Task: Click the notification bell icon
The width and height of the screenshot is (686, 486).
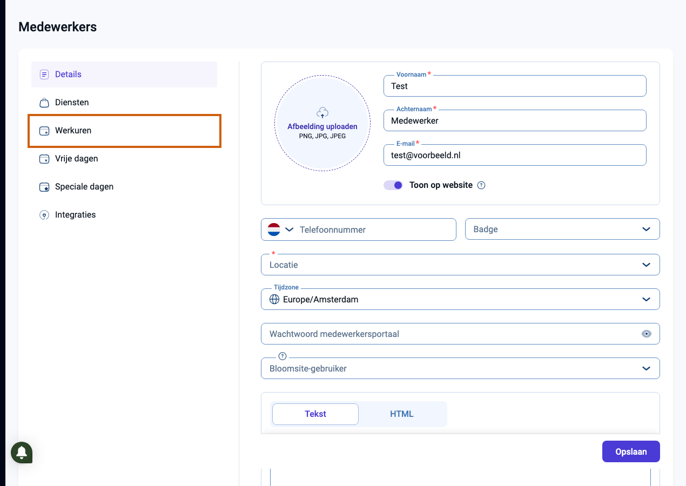Action: coord(22,452)
